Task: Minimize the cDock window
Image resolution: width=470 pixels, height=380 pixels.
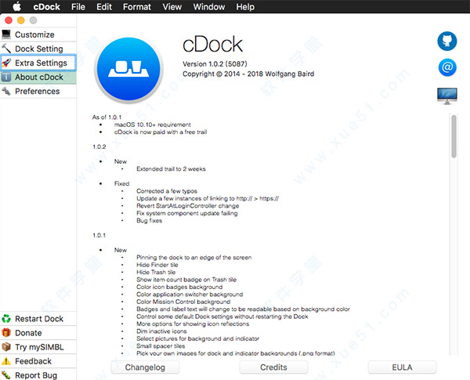Action: 21,20
